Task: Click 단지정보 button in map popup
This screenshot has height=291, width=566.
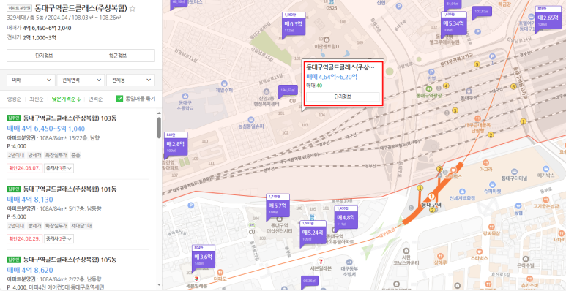Action: (343, 97)
